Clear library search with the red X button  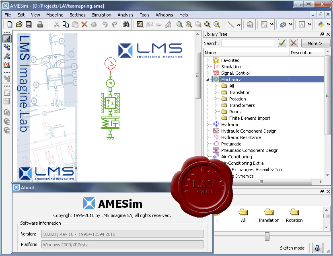(294, 43)
